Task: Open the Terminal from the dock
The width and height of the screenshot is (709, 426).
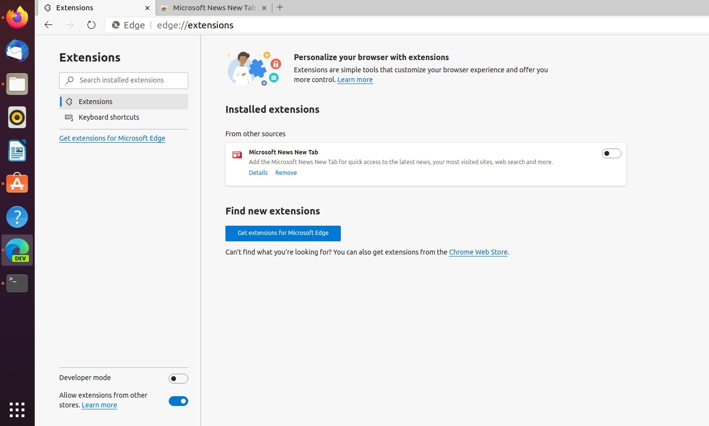Action: click(17, 283)
